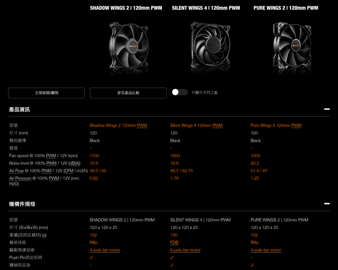338x270 pixels.
Task: Open Pure Wings 2's 4-pole fan motor link
Action: coord(266,250)
